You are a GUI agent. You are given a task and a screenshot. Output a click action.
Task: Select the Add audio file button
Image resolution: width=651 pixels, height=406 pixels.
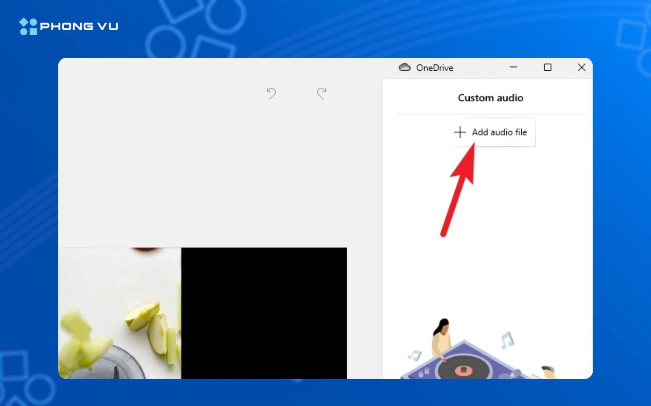coord(492,132)
